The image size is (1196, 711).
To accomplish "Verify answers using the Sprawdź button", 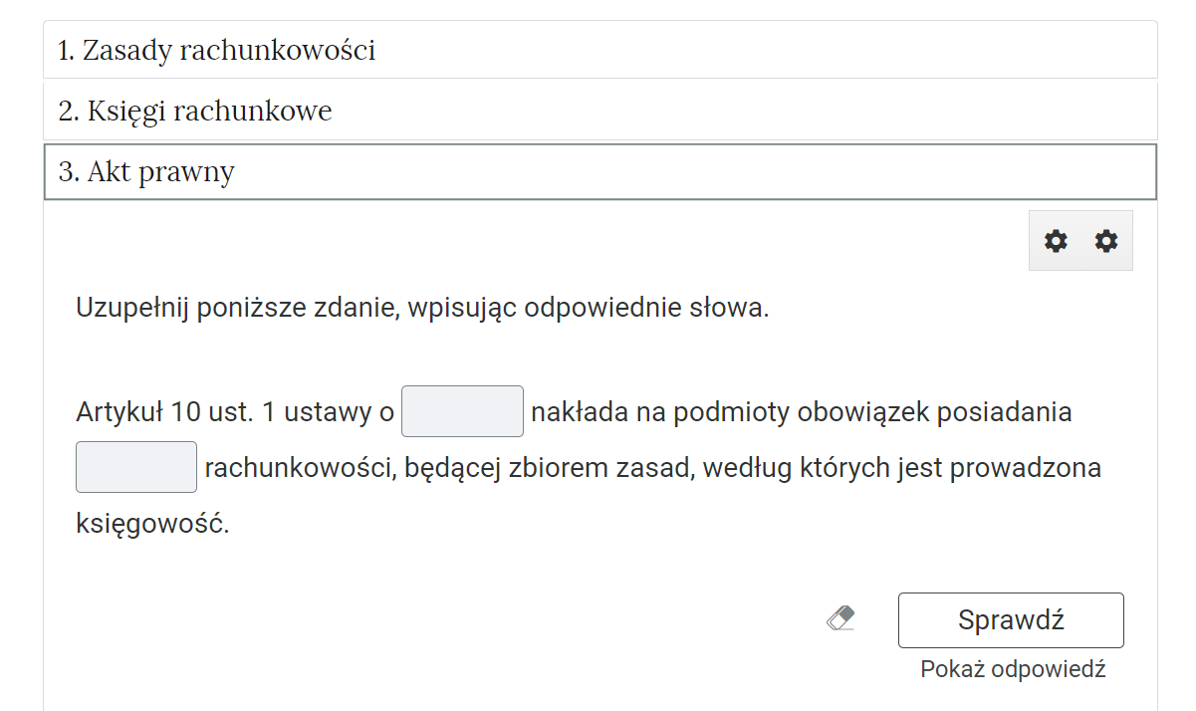I will pos(1010,618).
